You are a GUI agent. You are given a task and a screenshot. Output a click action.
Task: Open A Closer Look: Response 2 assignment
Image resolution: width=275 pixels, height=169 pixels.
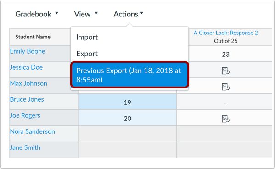coord(226,33)
